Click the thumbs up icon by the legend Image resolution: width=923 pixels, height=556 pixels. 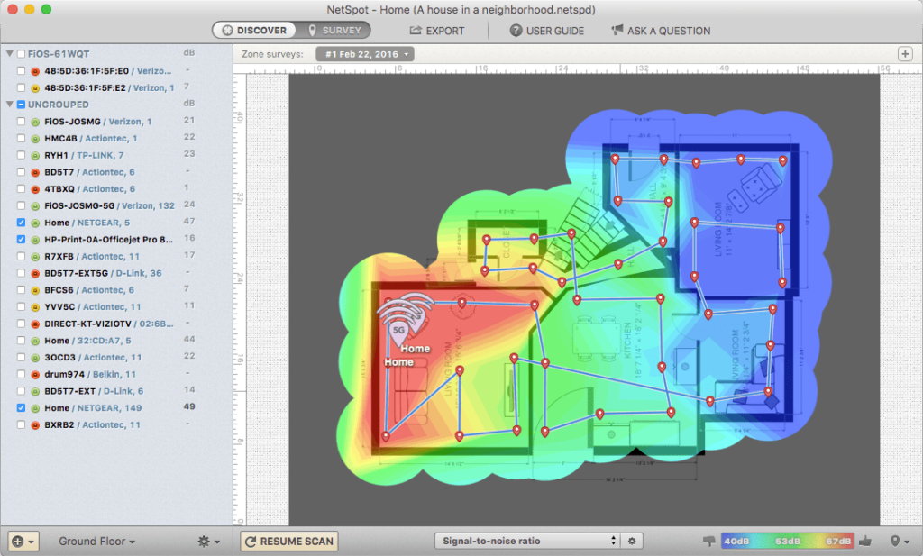pyautogui.click(x=866, y=542)
